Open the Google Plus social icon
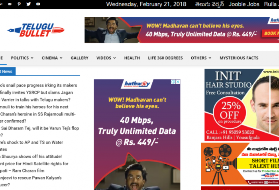This screenshot has width=279, height=190. 1,4
